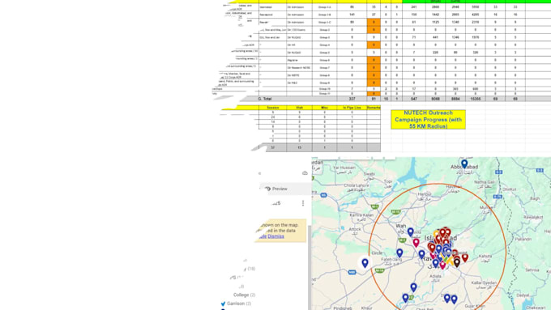Click the Haripur map label

[425, 193]
